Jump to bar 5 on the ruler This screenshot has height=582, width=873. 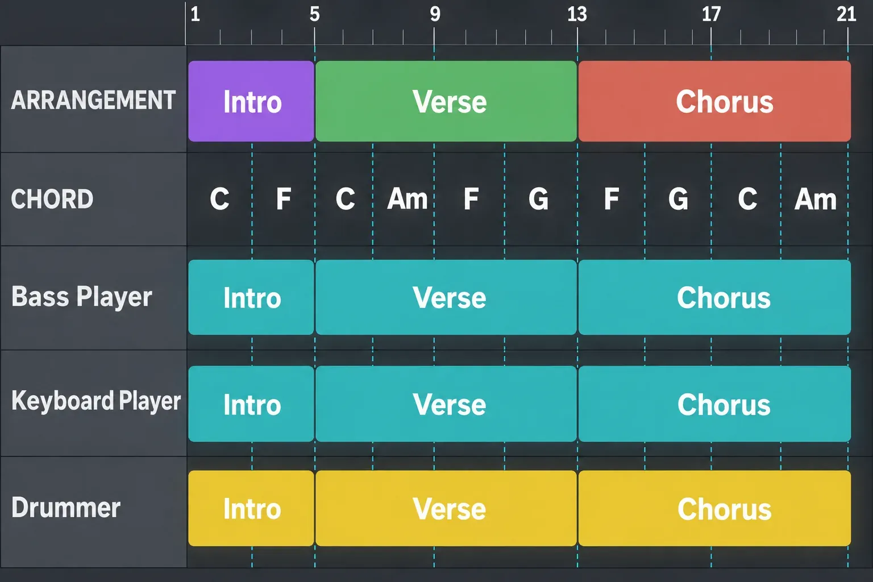coord(315,14)
